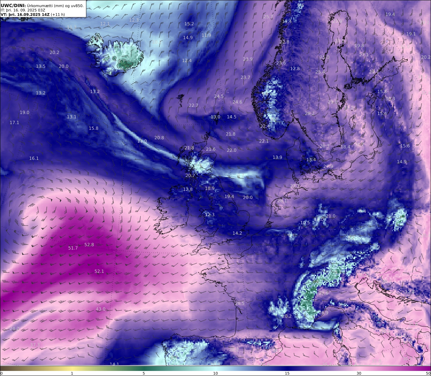Image resolution: width=431 pixels, height=376 pixels.
Task: Click the color bar tick label 50
Action: pyautogui.click(x=428, y=373)
